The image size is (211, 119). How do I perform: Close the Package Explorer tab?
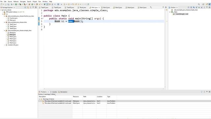coord(14,8)
